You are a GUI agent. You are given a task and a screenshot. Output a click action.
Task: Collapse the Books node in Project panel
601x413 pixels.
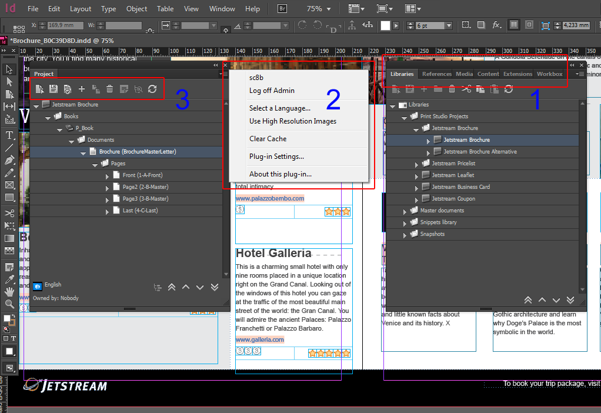48,117
